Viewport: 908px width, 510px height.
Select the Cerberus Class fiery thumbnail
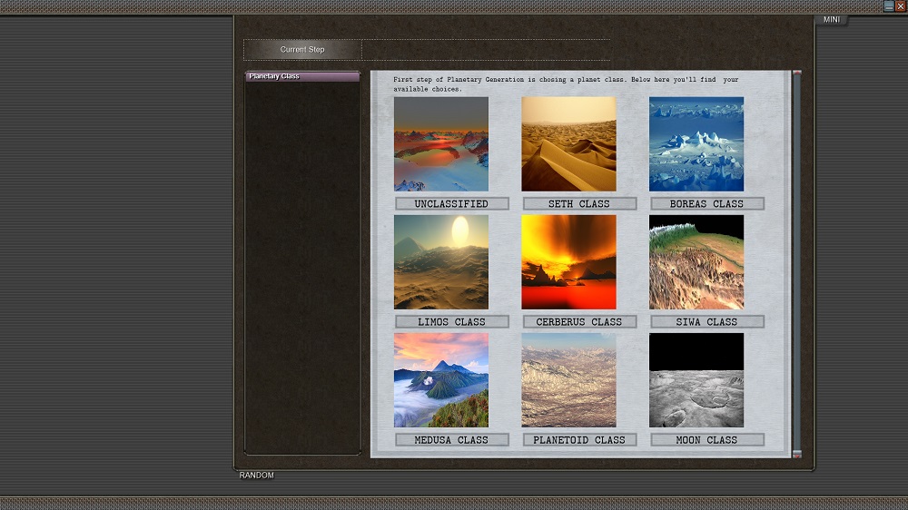[568, 262]
